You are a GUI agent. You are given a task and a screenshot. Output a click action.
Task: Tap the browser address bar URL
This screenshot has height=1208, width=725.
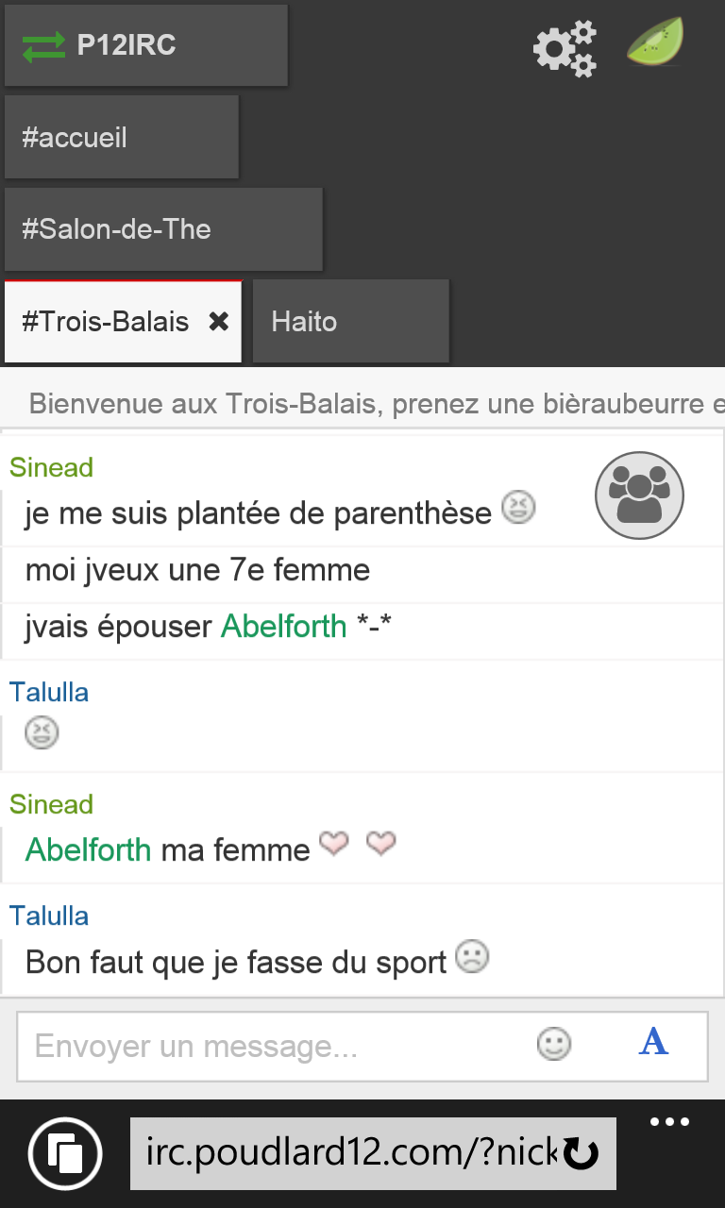click(349, 1152)
